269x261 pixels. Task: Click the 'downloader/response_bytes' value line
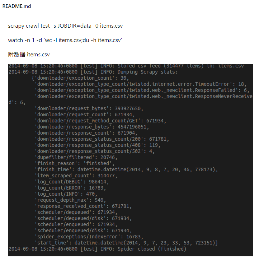tap(92, 127)
